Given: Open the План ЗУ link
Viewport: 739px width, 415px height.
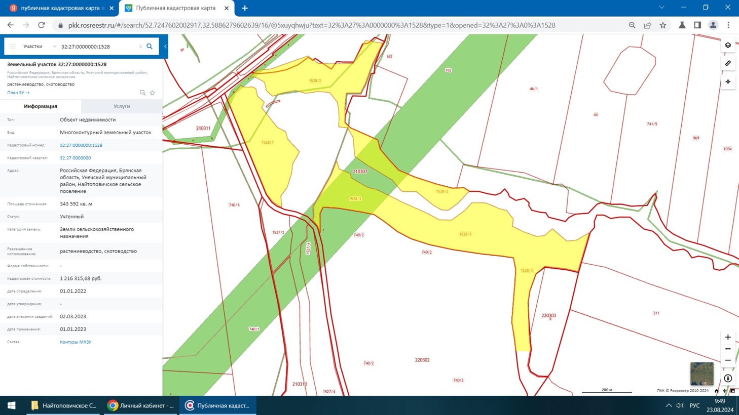Looking at the screenshot, I should 18,93.
